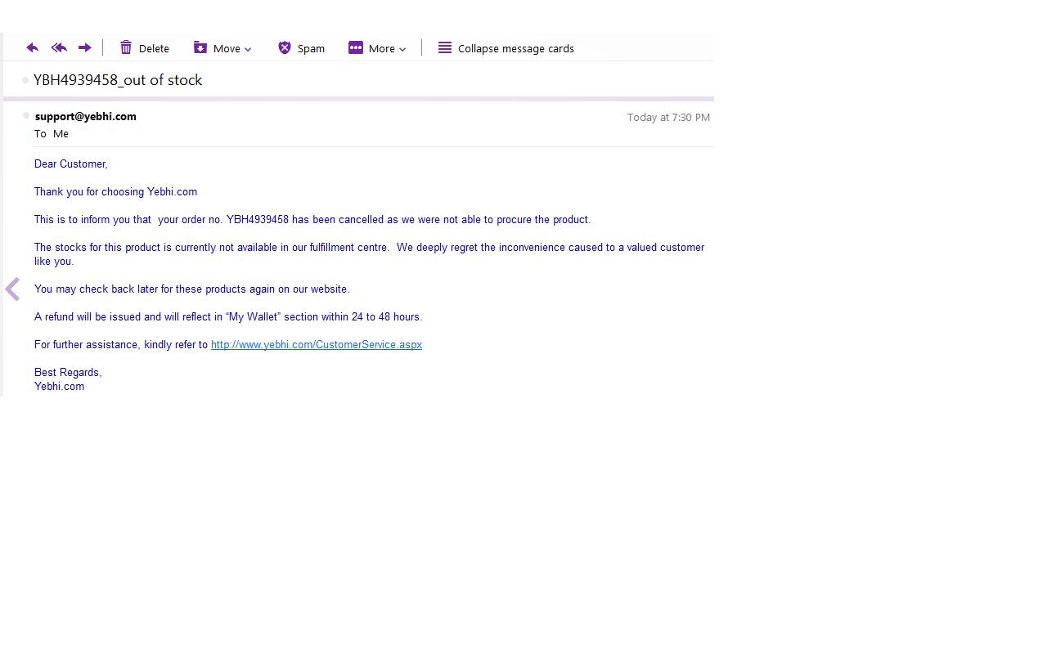1047x654 pixels.
Task: Click the 'Collapse message cards' text
Action: [x=515, y=49]
